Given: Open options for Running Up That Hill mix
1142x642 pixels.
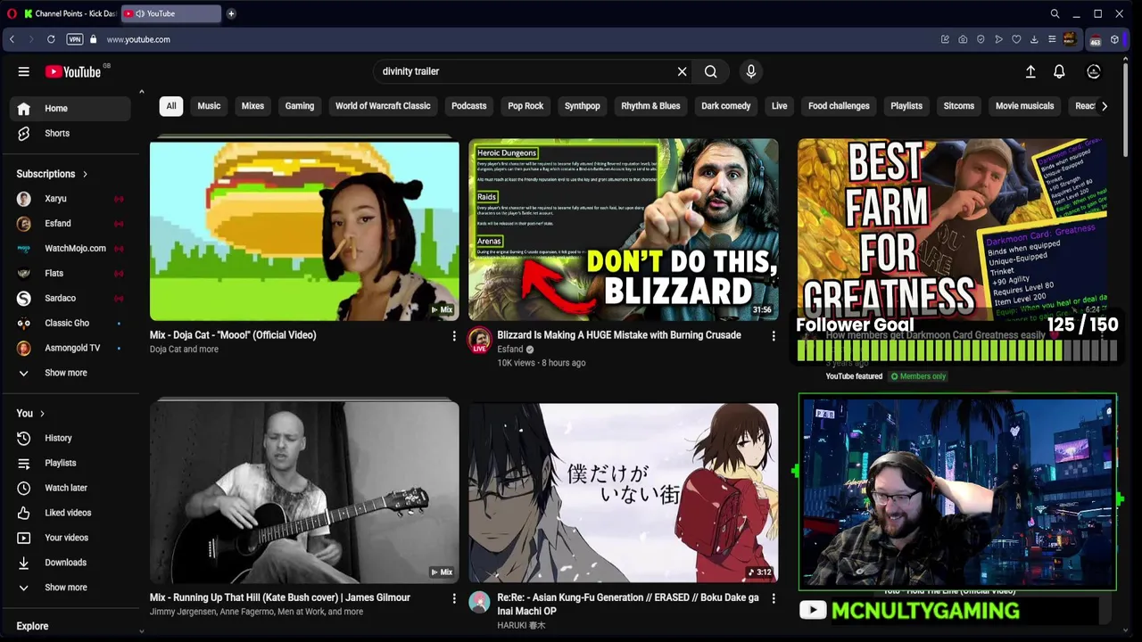Looking at the screenshot, I should click(x=454, y=598).
